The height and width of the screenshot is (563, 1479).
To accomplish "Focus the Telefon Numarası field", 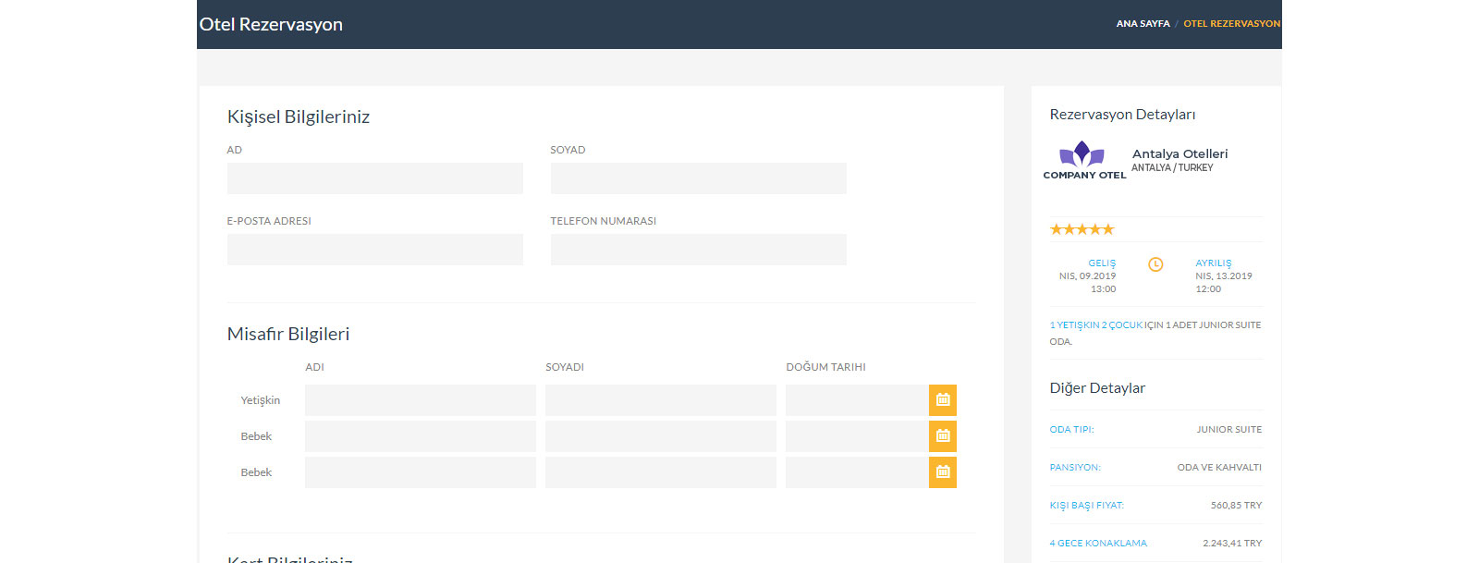I will 699,250.
